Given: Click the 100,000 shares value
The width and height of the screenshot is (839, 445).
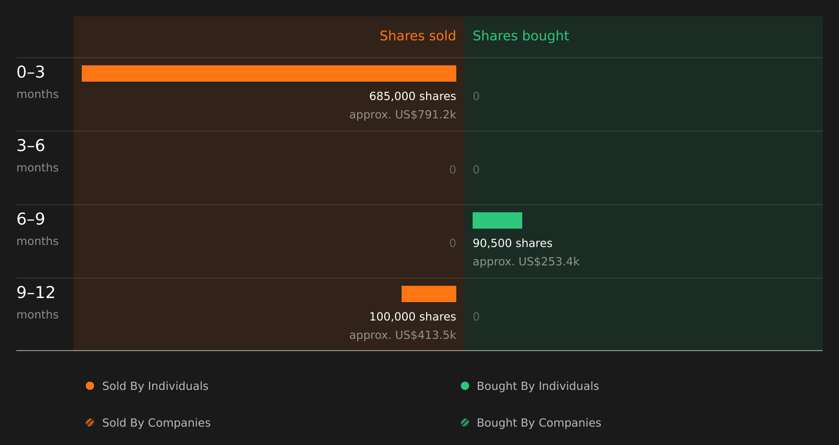Looking at the screenshot, I should 413,316.
